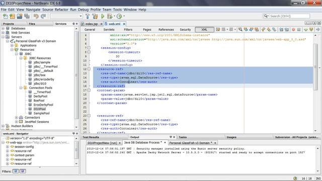Click the editor vertical scrollbar thumb

tap(315, 67)
